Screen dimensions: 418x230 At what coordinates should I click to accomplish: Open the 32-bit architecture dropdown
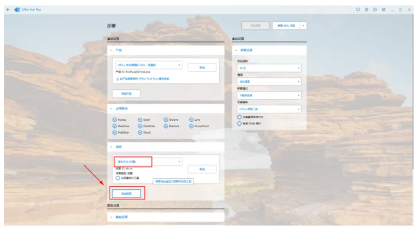[269, 68]
